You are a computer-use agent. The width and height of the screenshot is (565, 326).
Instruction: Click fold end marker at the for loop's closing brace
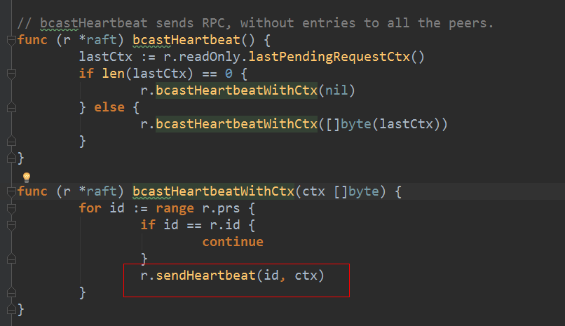click(11, 292)
